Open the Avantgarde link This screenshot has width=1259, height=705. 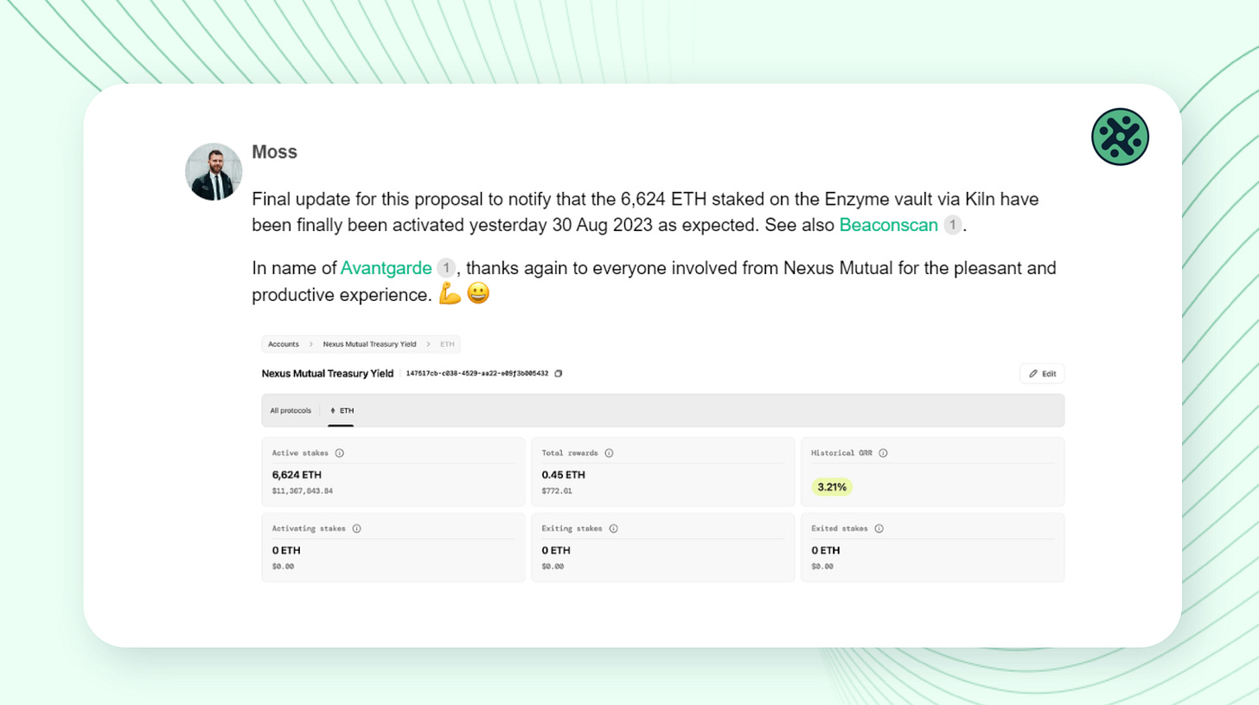pyautogui.click(x=386, y=268)
